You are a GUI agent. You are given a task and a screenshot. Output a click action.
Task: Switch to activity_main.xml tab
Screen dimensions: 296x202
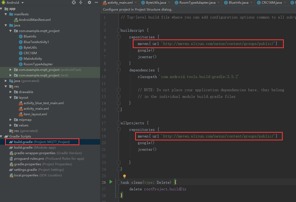click(x=120, y=3)
